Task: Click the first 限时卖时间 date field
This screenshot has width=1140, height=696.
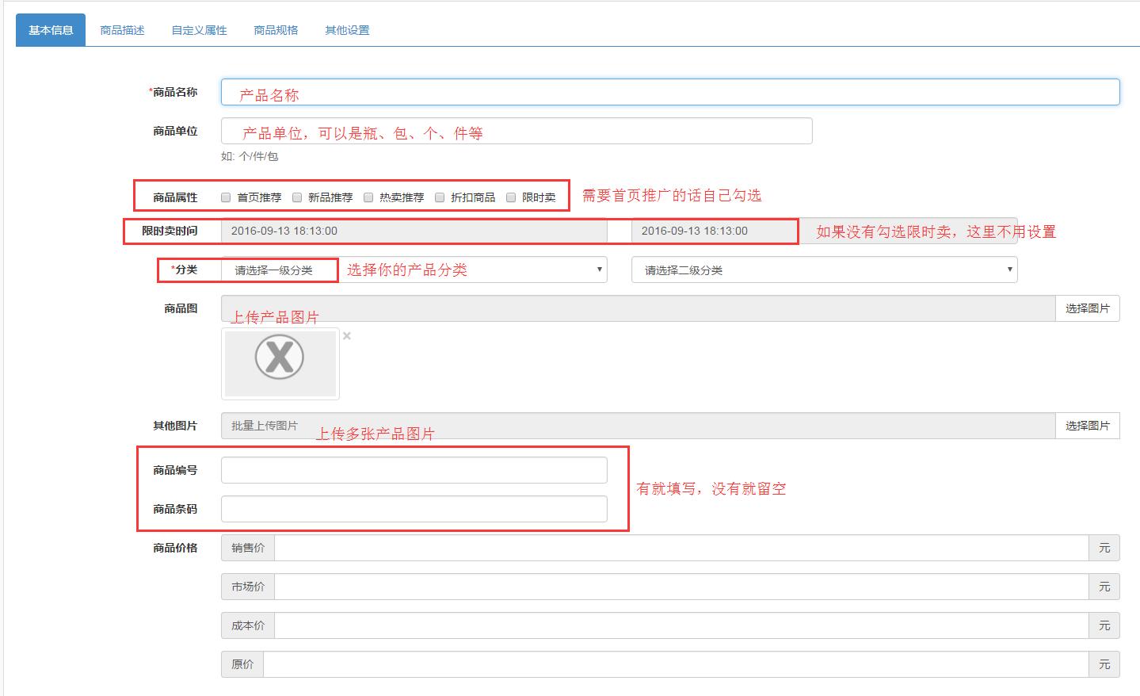Action: pos(412,231)
